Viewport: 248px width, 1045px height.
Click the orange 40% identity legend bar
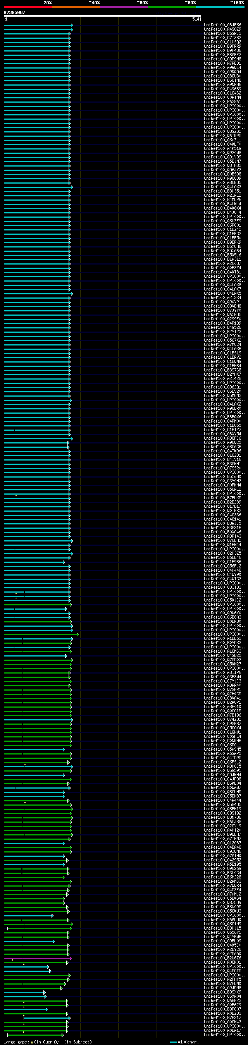click(x=76, y=7)
